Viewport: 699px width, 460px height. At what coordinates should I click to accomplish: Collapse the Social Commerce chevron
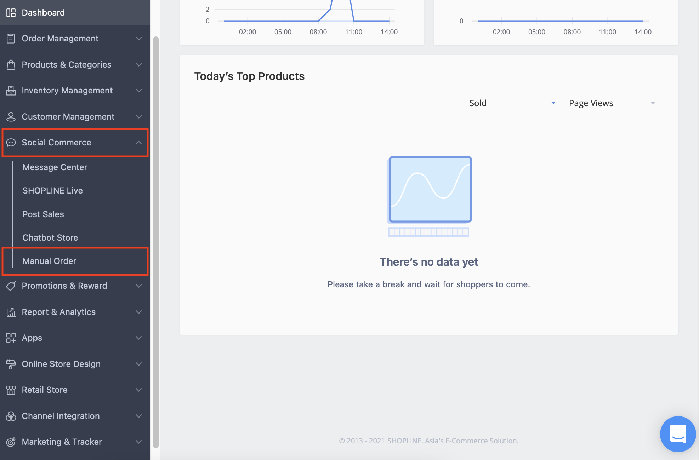(139, 143)
